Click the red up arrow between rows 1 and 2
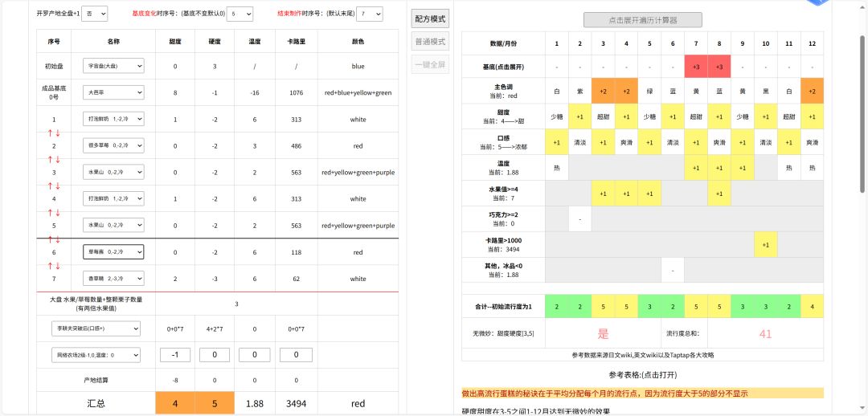The height and width of the screenshot is (416, 868). click(x=49, y=133)
